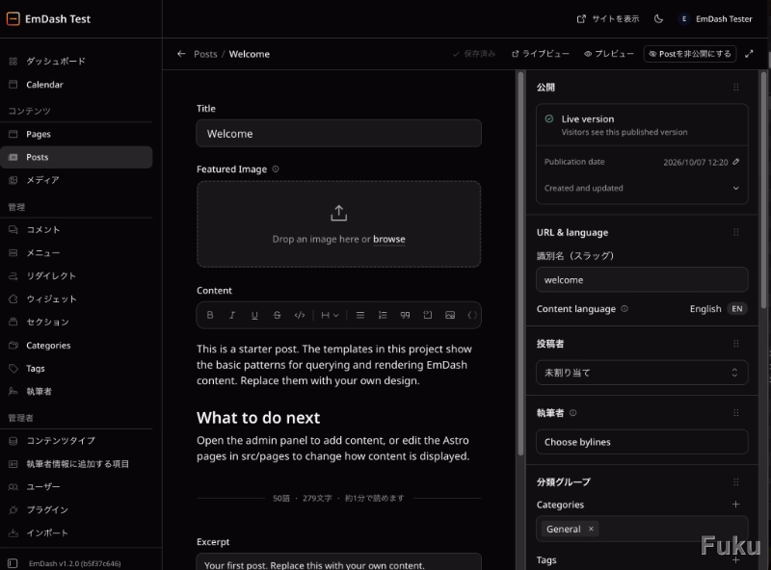Grab the 公開 panel drag handle
The height and width of the screenshot is (570, 771).
pos(736,87)
